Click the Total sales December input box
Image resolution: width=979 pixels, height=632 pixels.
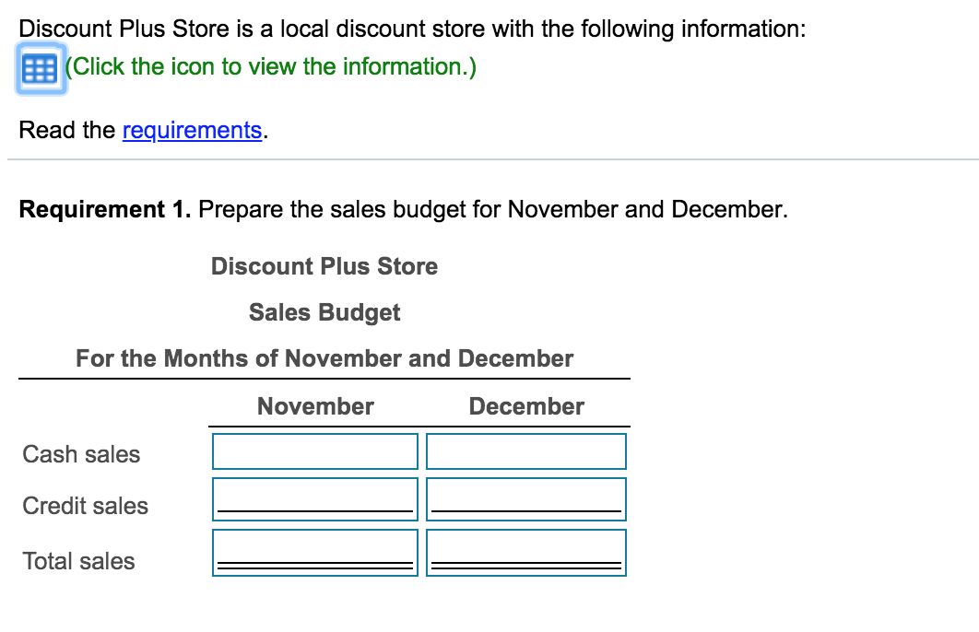point(525,552)
